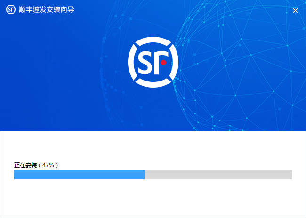This screenshot has height=218, width=306.
Task: Click the small SF logo in title bar
Action: pos(11,10)
